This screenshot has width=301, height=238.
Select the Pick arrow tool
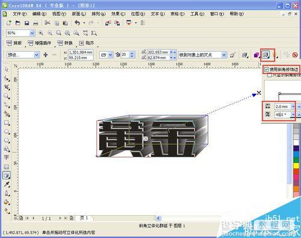7,69
